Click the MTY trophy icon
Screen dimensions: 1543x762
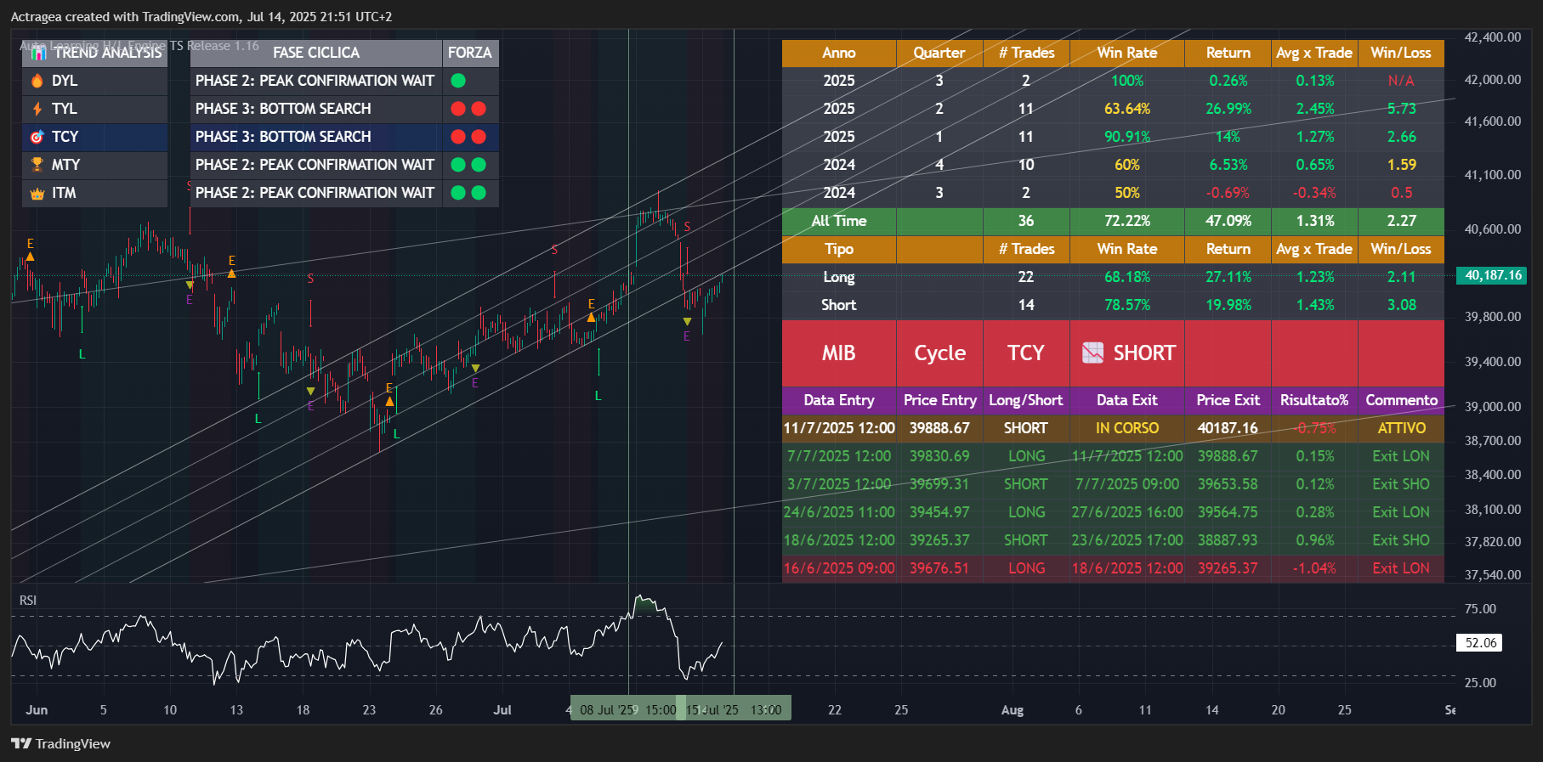pos(37,165)
